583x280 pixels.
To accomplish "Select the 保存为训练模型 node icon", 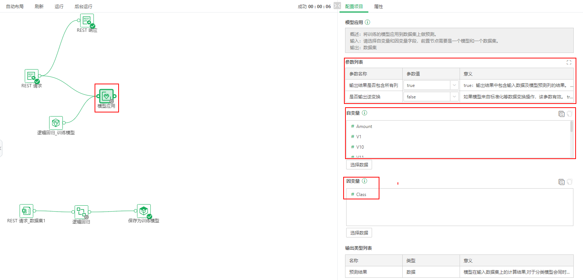I will click(x=144, y=211).
